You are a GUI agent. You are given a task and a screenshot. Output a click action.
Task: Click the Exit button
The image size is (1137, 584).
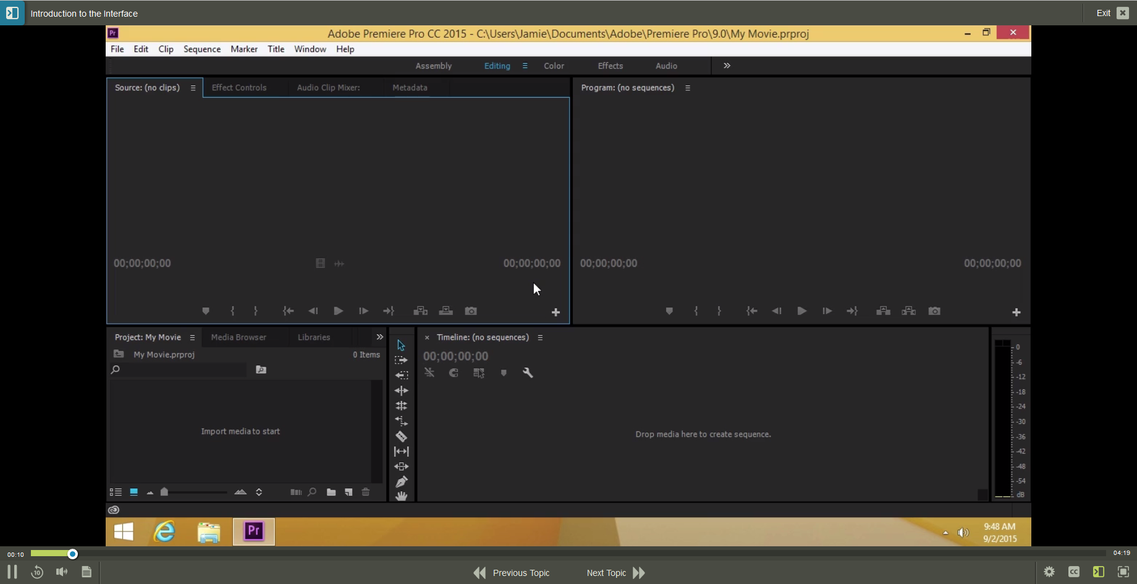click(1112, 13)
